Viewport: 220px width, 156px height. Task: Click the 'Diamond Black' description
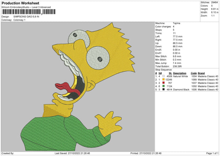[x=181, y=89]
